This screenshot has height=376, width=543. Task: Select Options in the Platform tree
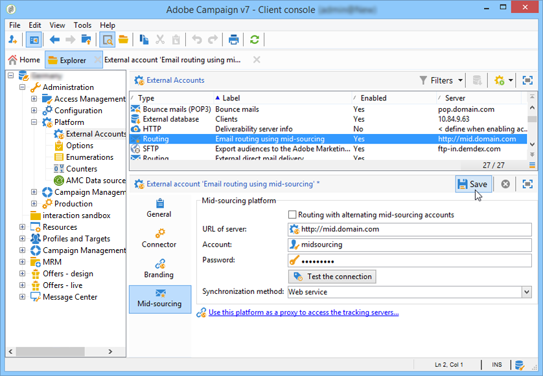80,146
